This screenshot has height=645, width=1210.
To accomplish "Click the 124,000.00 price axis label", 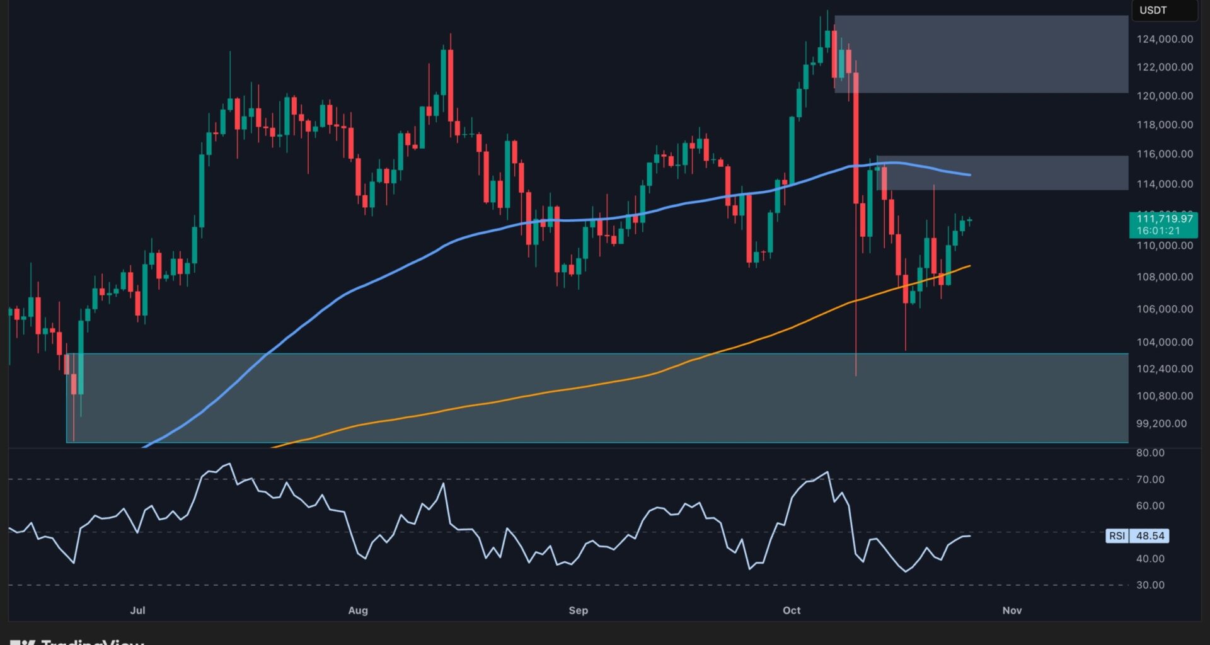I will [1164, 39].
